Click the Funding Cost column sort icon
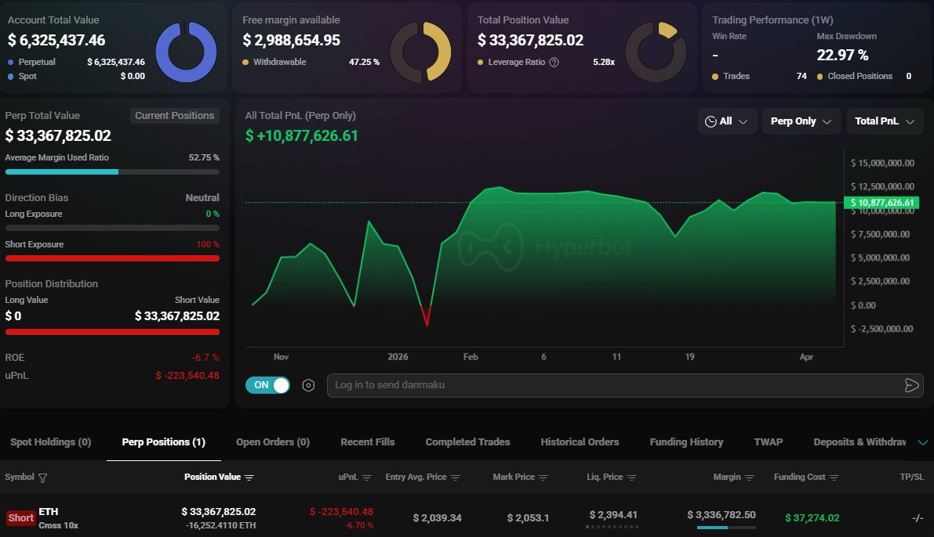The width and height of the screenshot is (934, 537). 834,478
